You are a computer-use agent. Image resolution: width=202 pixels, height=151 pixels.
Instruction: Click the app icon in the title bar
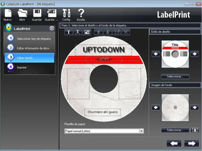[x=3, y=4]
